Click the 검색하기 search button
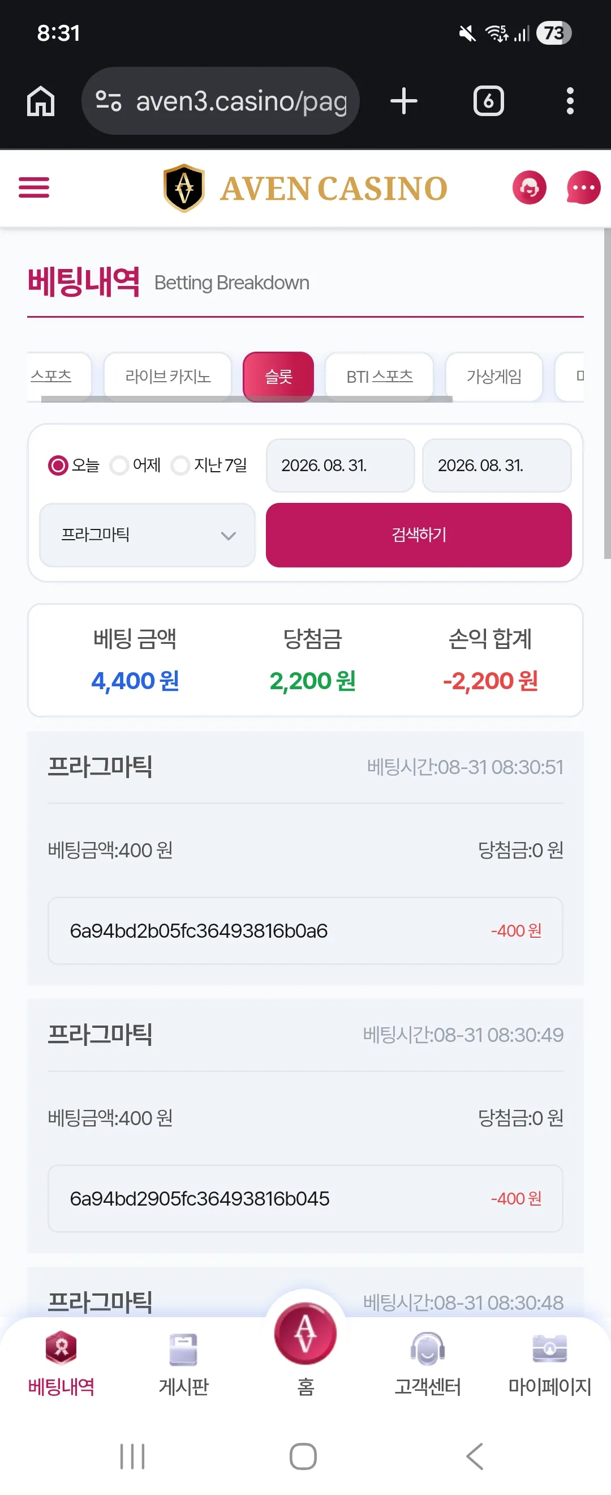The width and height of the screenshot is (611, 1495). (419, 535)
